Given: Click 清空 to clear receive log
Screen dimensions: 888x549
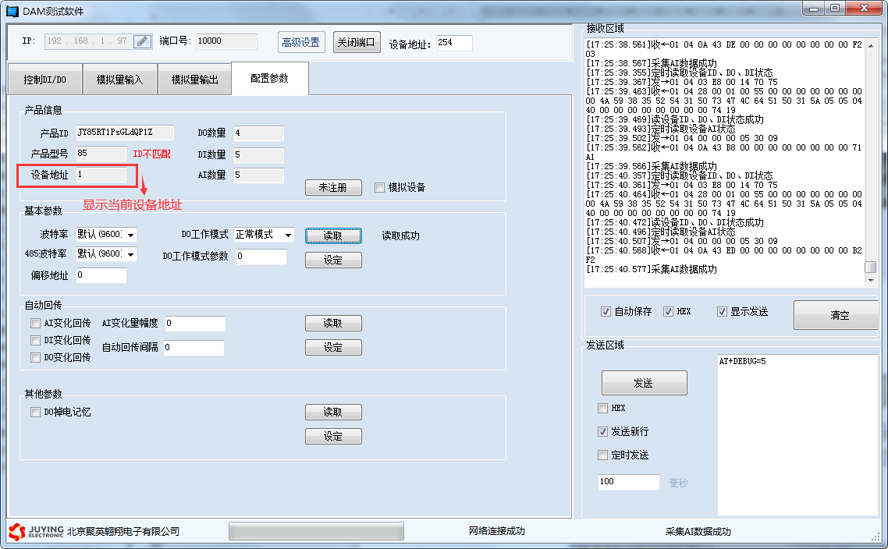Looking at the screenshot, I should tap(840, 315).
